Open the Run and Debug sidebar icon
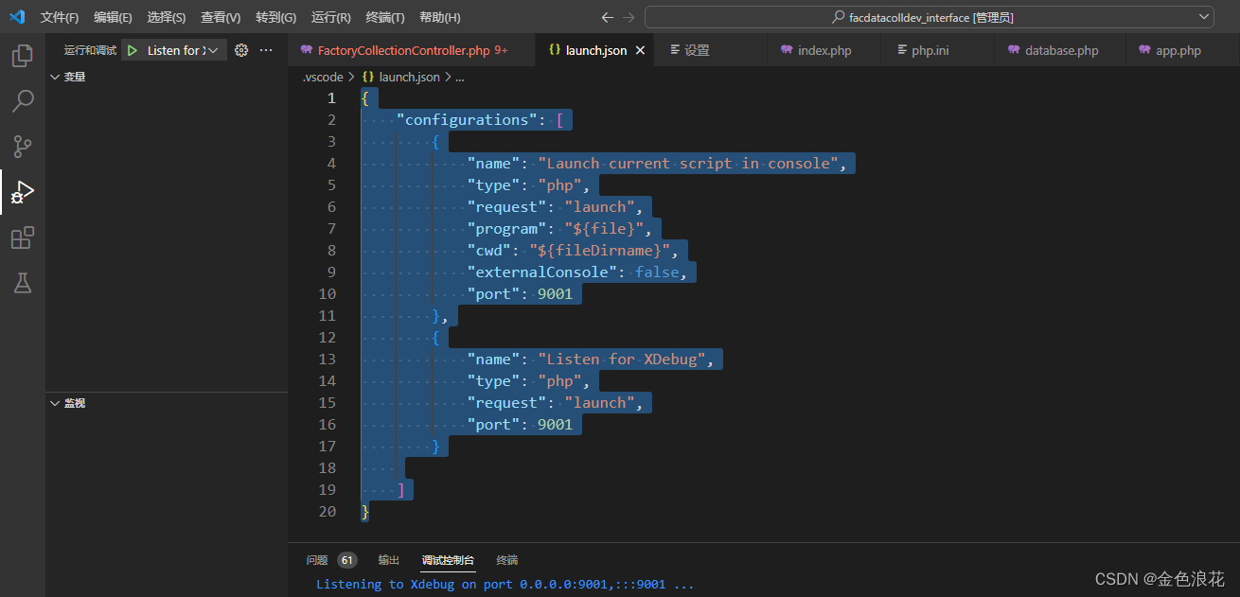 21,192
